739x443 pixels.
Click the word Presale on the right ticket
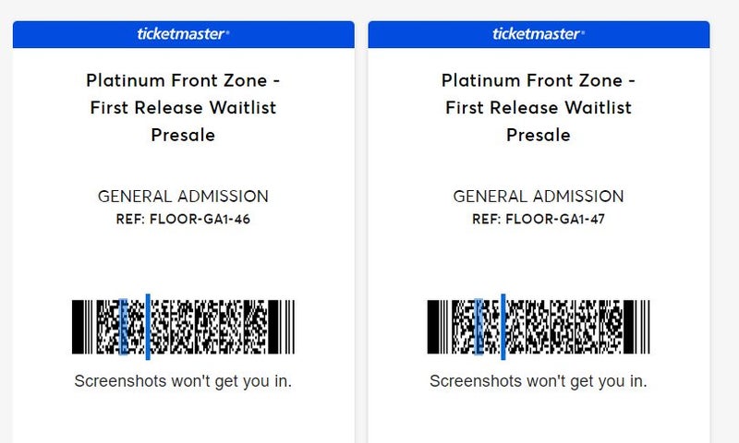point(539,136)
